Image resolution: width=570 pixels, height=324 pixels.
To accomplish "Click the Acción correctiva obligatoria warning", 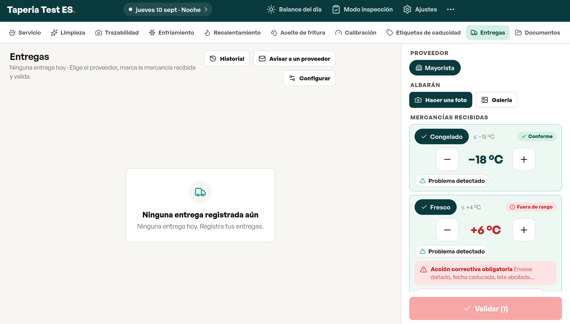I will coord(486,273).
